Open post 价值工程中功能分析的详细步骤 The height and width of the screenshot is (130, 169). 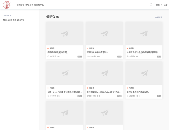[x=143, y=52]
